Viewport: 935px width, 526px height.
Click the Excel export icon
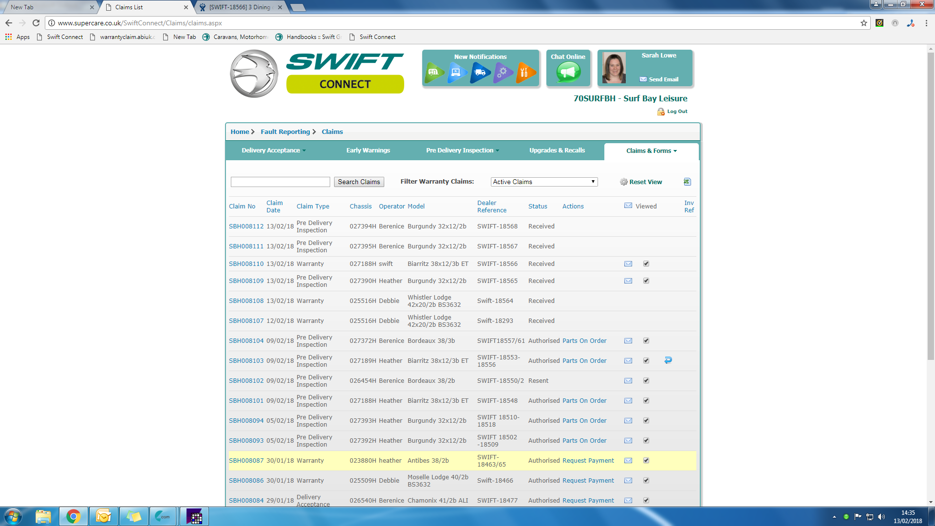687,182
